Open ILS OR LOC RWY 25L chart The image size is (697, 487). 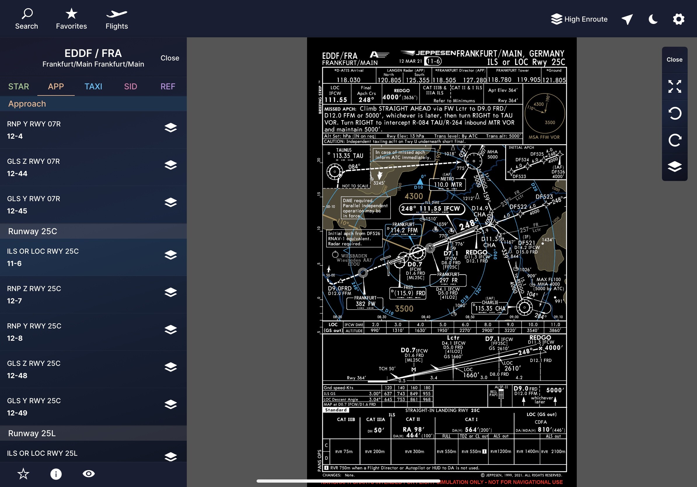pos(93,451)
